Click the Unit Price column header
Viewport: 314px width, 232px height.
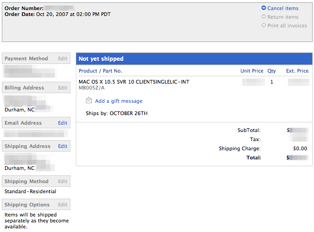[252, 71]
